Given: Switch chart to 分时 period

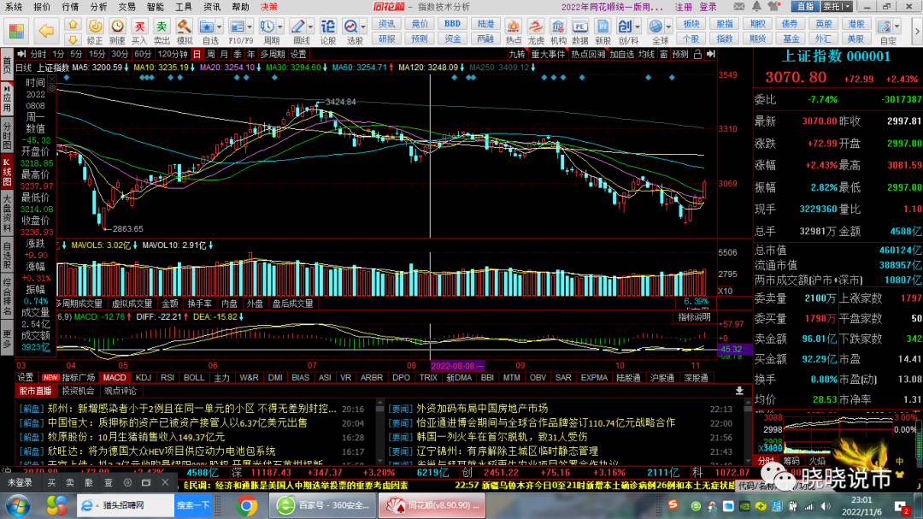Looking at the screenshot, I should click(x=38, y=54).
